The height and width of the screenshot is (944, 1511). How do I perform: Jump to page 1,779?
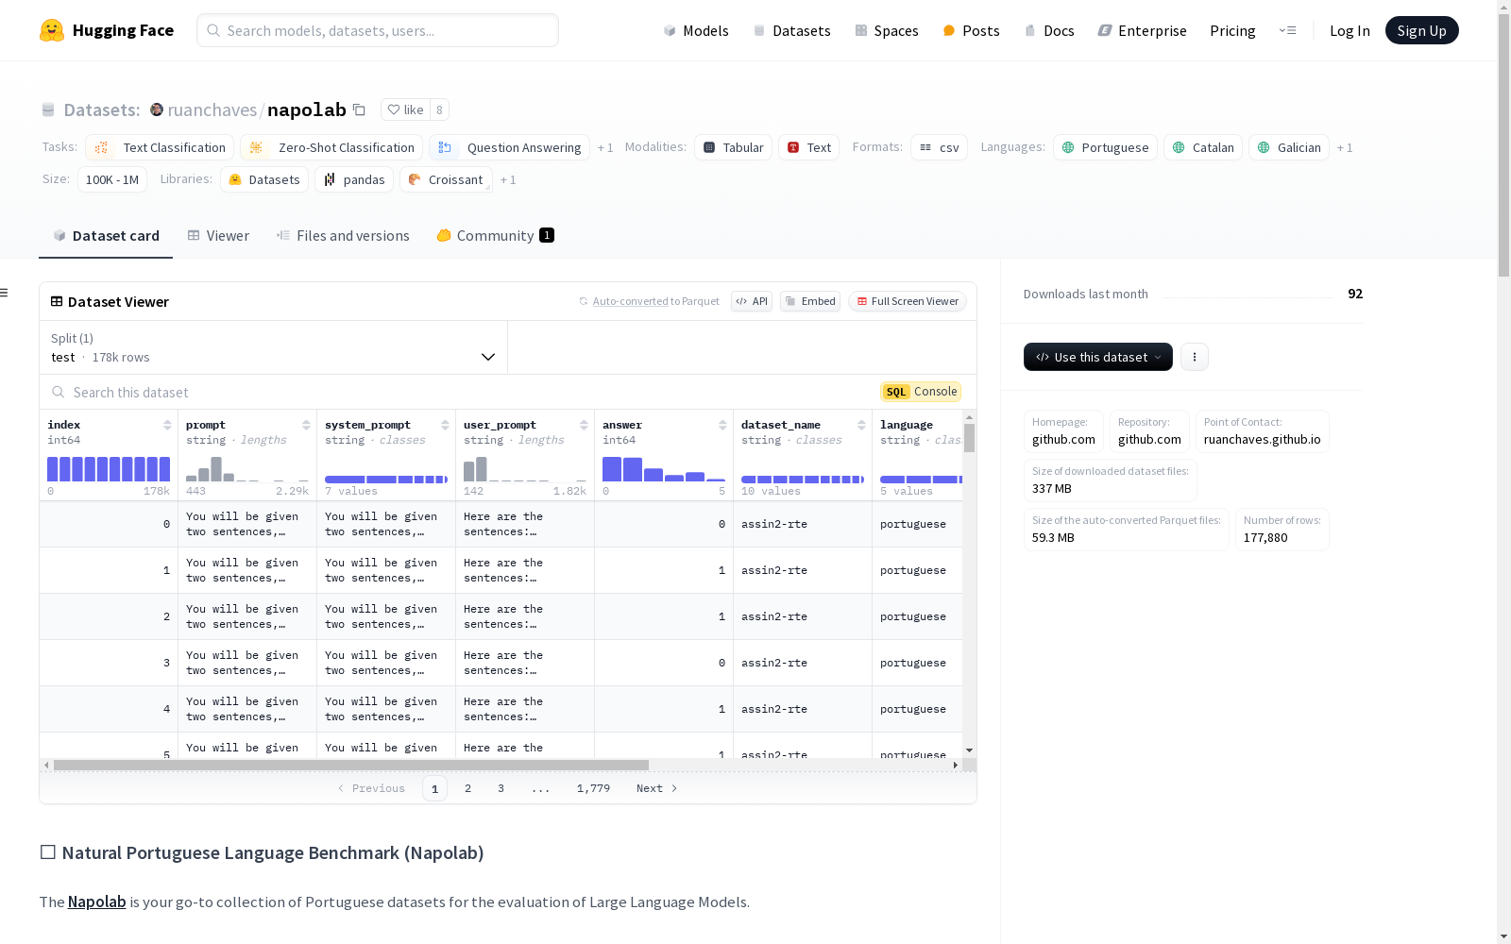(x=593, y=788)
